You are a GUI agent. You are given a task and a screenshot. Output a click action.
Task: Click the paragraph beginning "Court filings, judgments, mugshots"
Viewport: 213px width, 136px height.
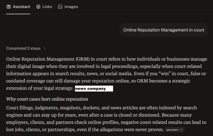point(106,119)
